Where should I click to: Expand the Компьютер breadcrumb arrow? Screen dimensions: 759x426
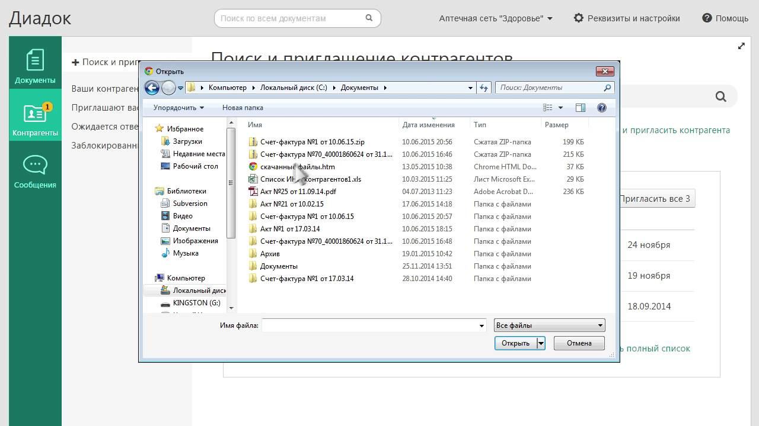tap(253, 88)
